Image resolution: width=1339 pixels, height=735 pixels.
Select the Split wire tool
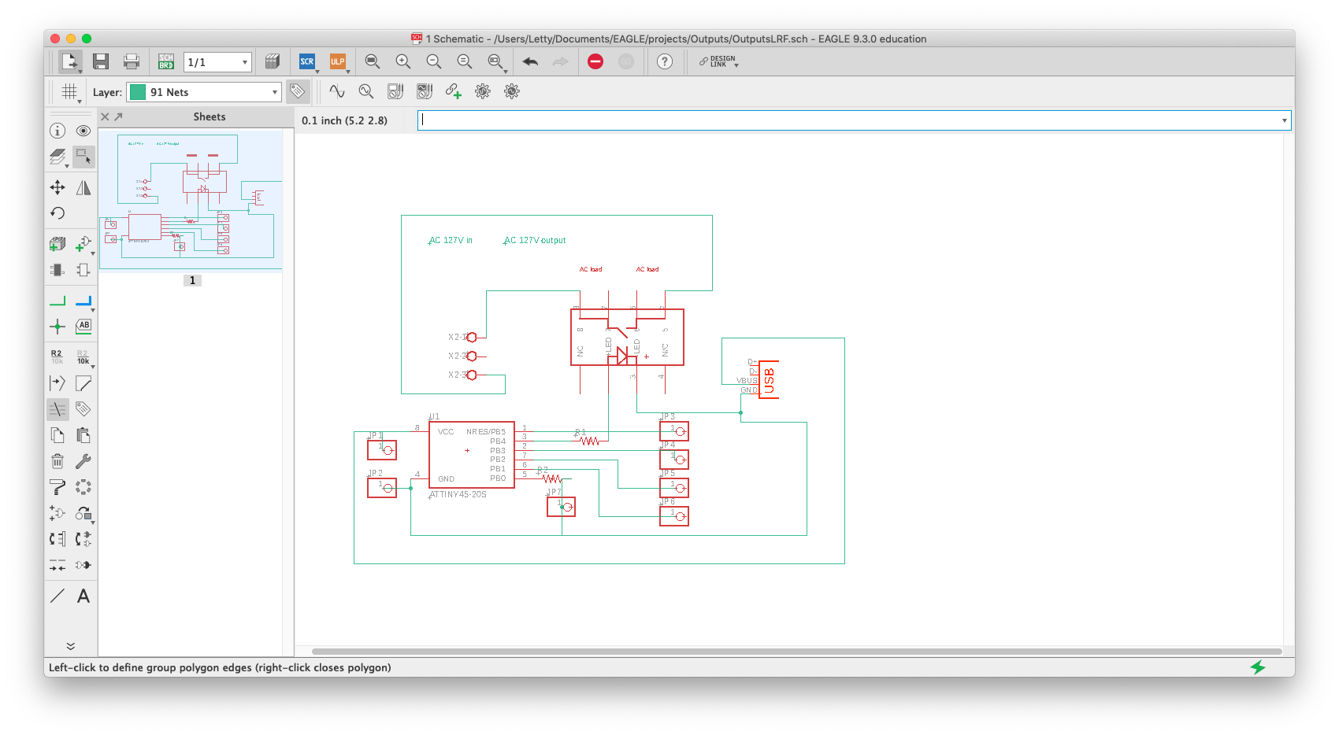pos(57,383)
